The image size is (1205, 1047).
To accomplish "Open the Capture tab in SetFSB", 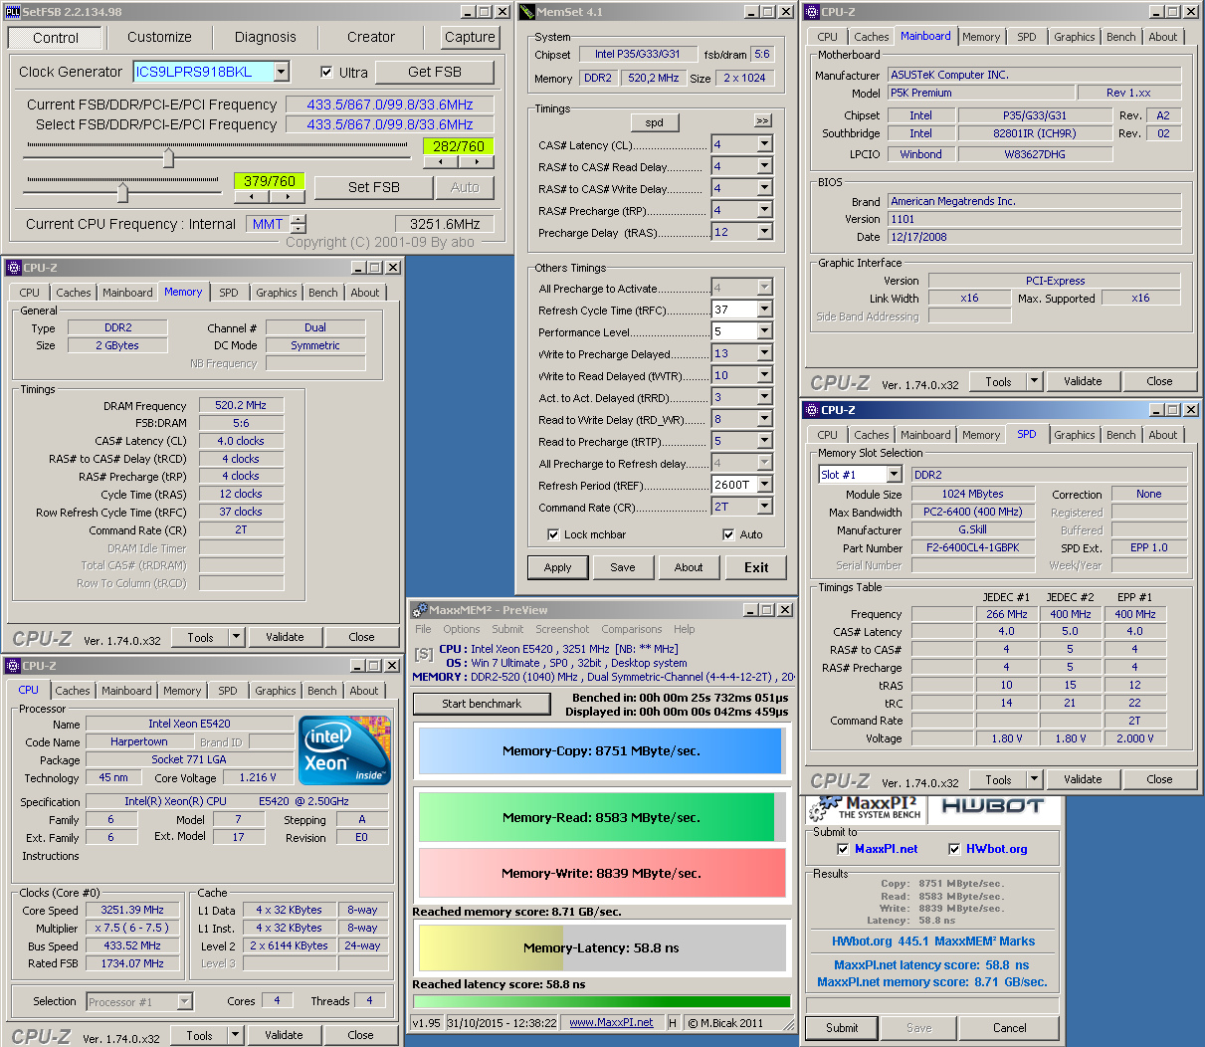I will click(x=470, y=37).
